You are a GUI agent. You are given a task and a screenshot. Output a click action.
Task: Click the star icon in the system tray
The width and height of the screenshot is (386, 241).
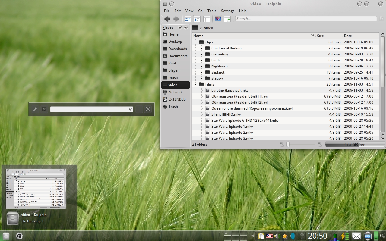285,236
